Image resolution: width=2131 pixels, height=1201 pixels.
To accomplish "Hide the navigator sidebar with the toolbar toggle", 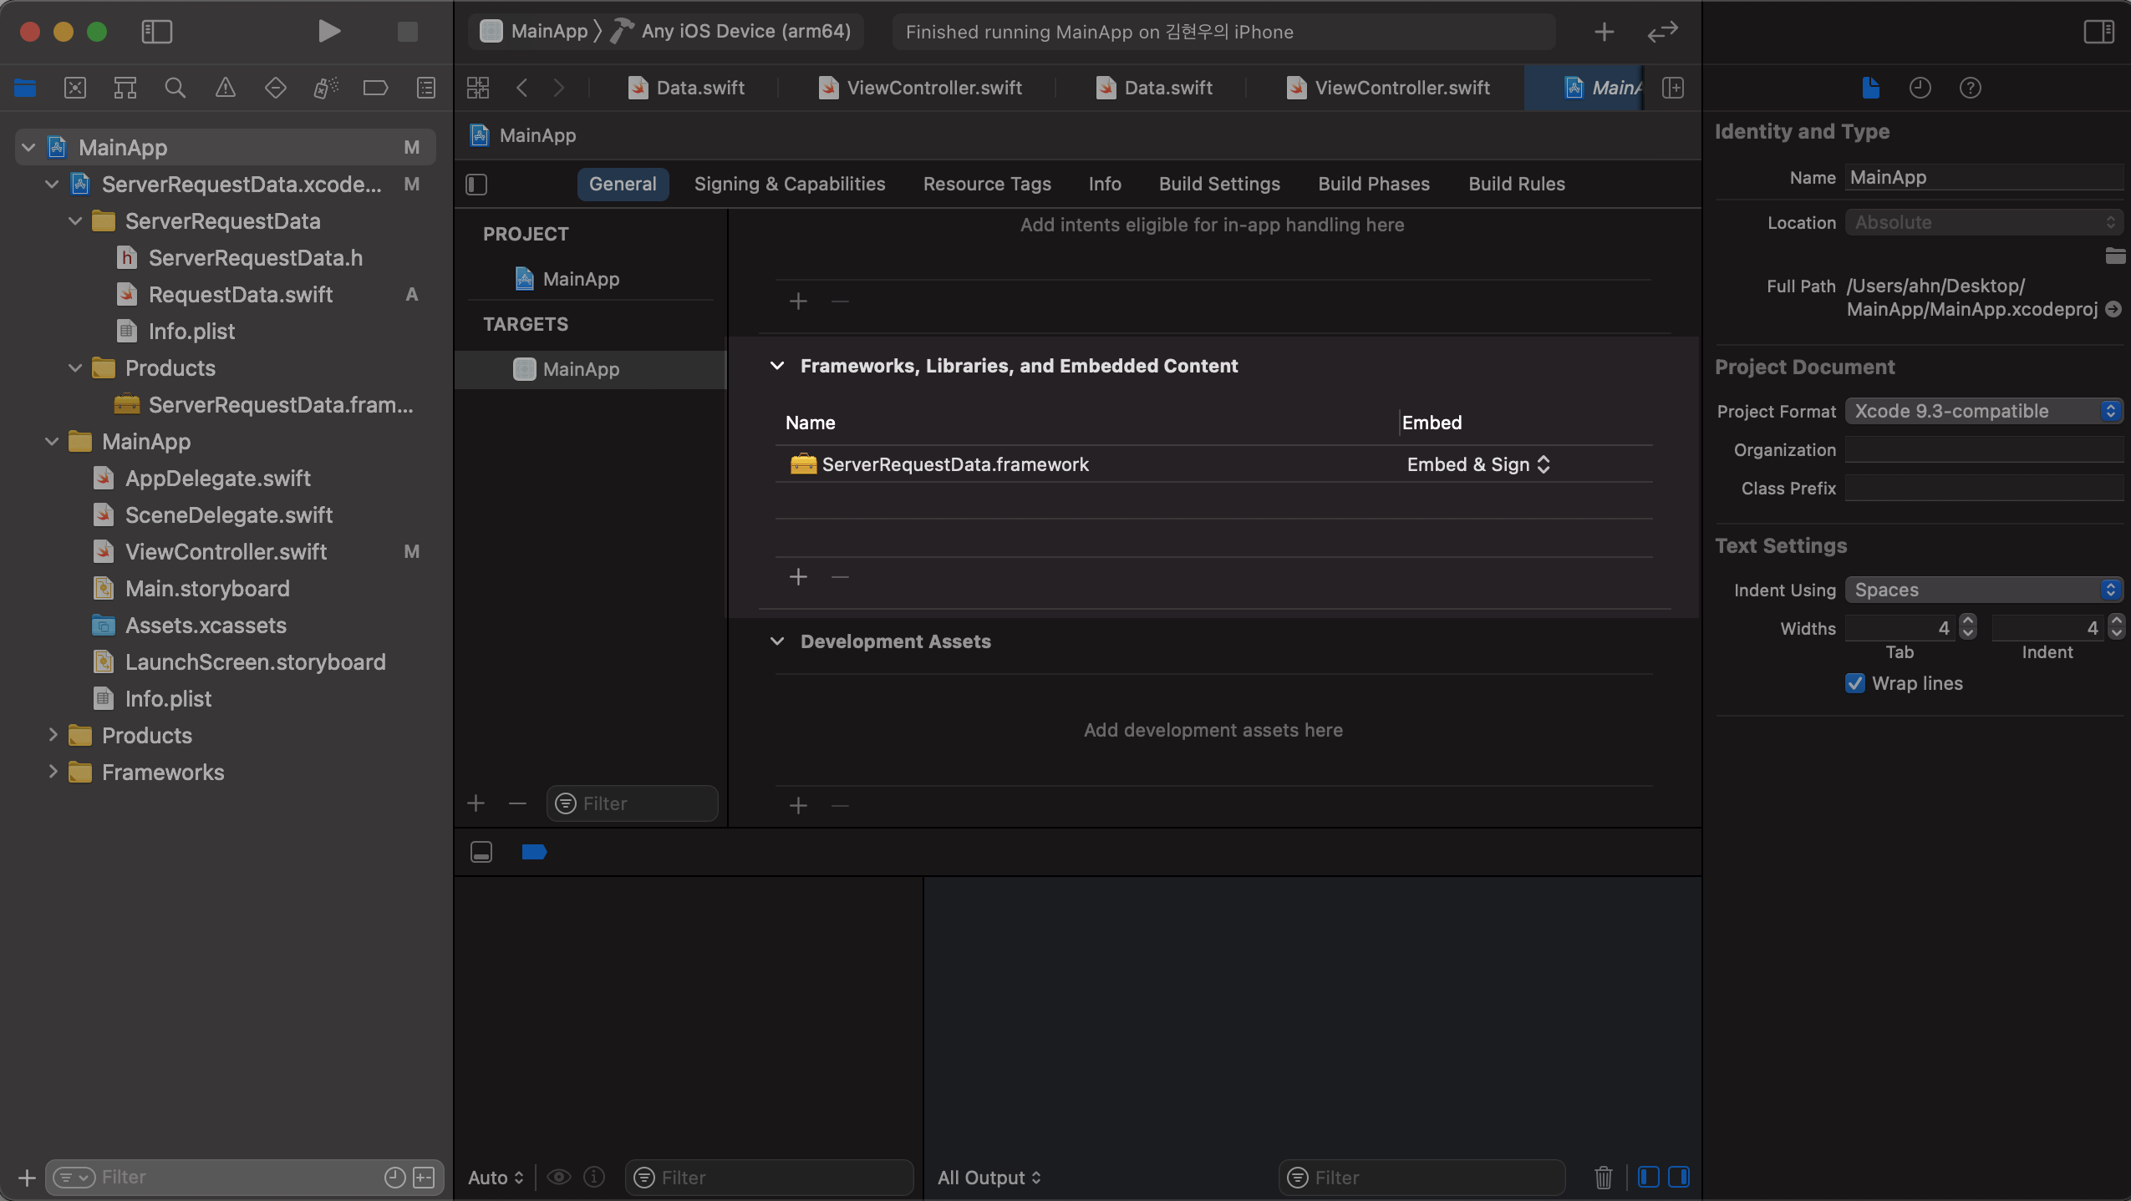I will [156, 32].
